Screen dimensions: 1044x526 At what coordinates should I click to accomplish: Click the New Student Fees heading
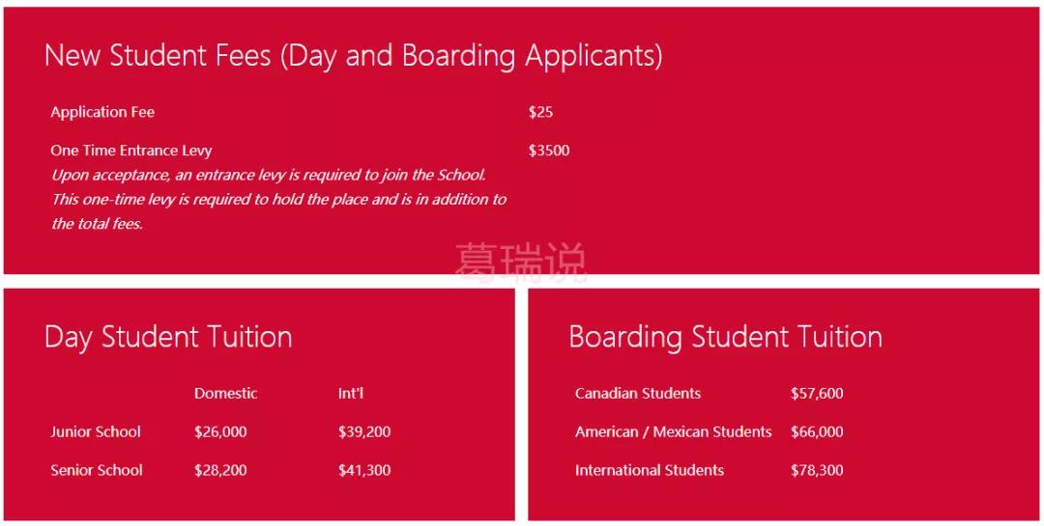click(x=353, y=56)
